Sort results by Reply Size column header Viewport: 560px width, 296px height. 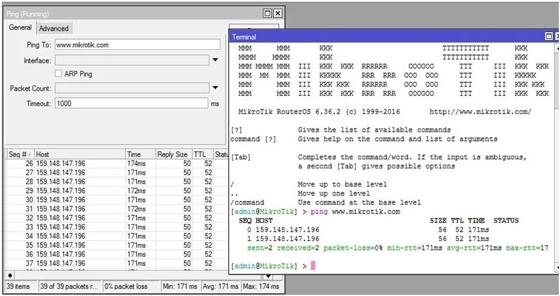[174, 154]
